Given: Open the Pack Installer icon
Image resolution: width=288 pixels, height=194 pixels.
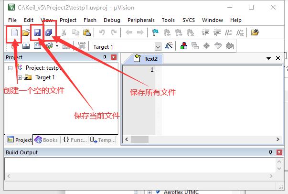Looking at the screenshot, I should point(230,46).
